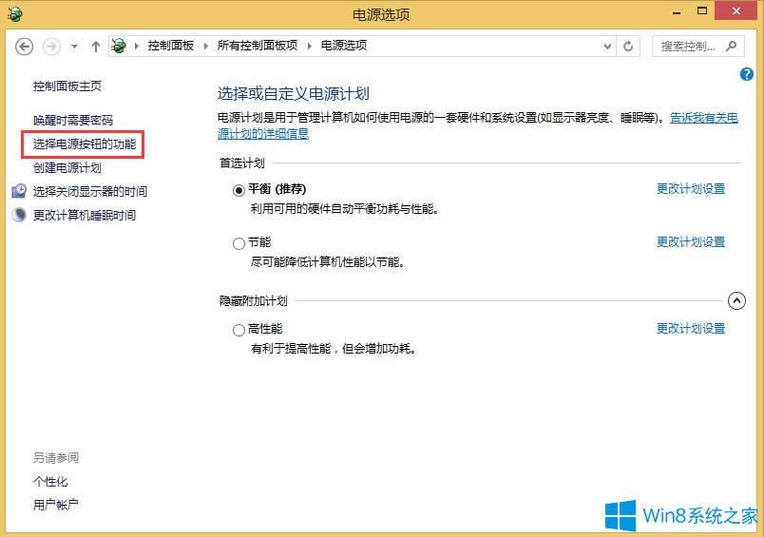Click the search magnifier icon
The image size is (764, 537).
point(731,47)
